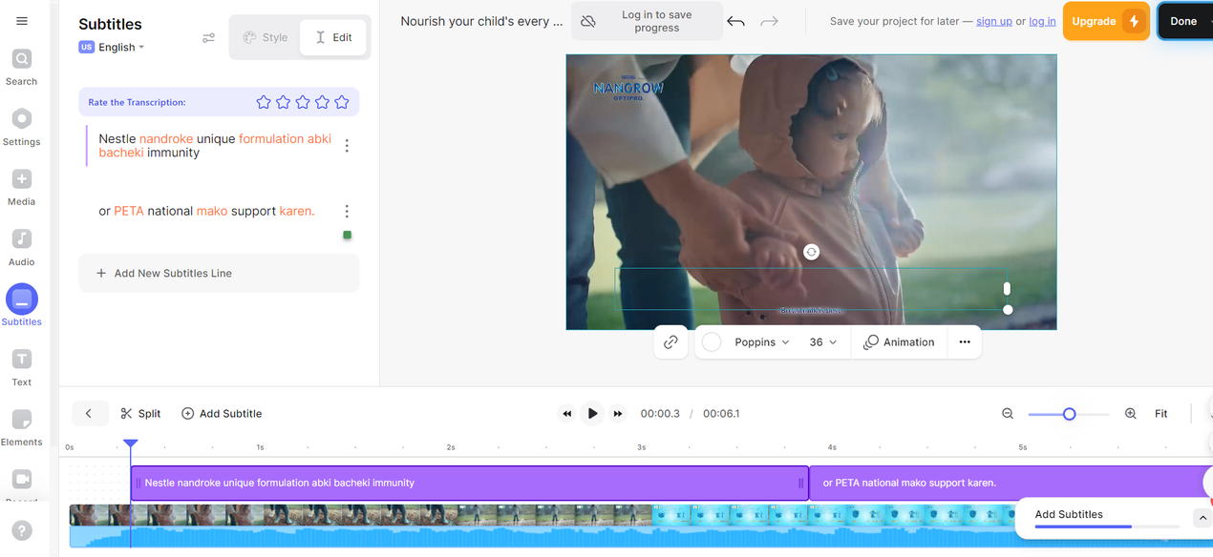Open the Animation options
This screenshot has width=1213, height=557.
[x=899, y=342]
